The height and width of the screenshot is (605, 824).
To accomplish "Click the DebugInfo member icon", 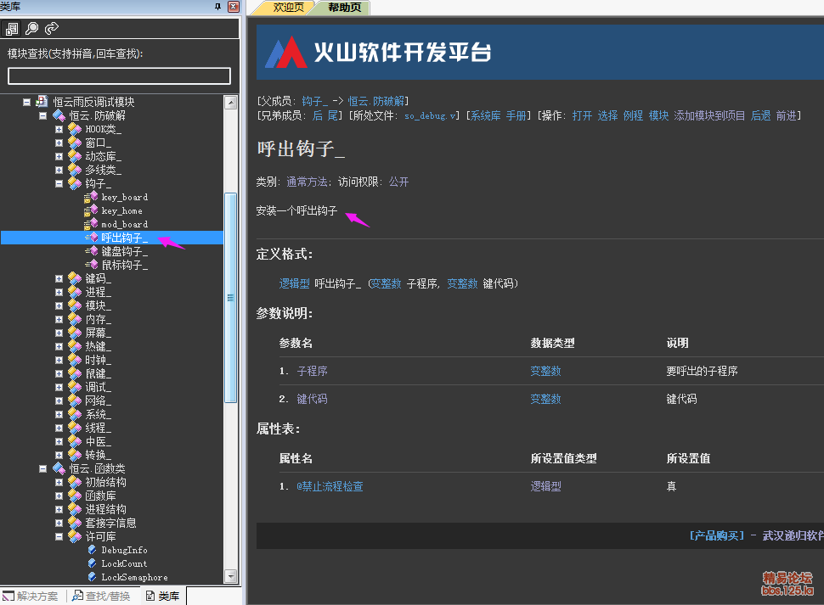I will 93,550.
